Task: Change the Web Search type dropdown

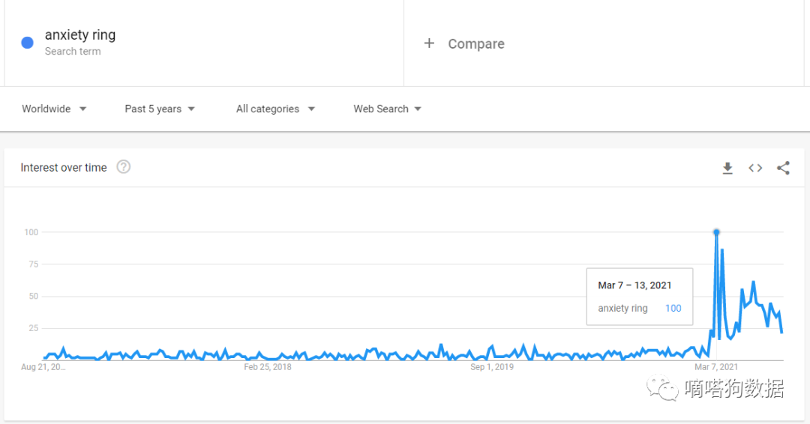Action: [388, 109]
